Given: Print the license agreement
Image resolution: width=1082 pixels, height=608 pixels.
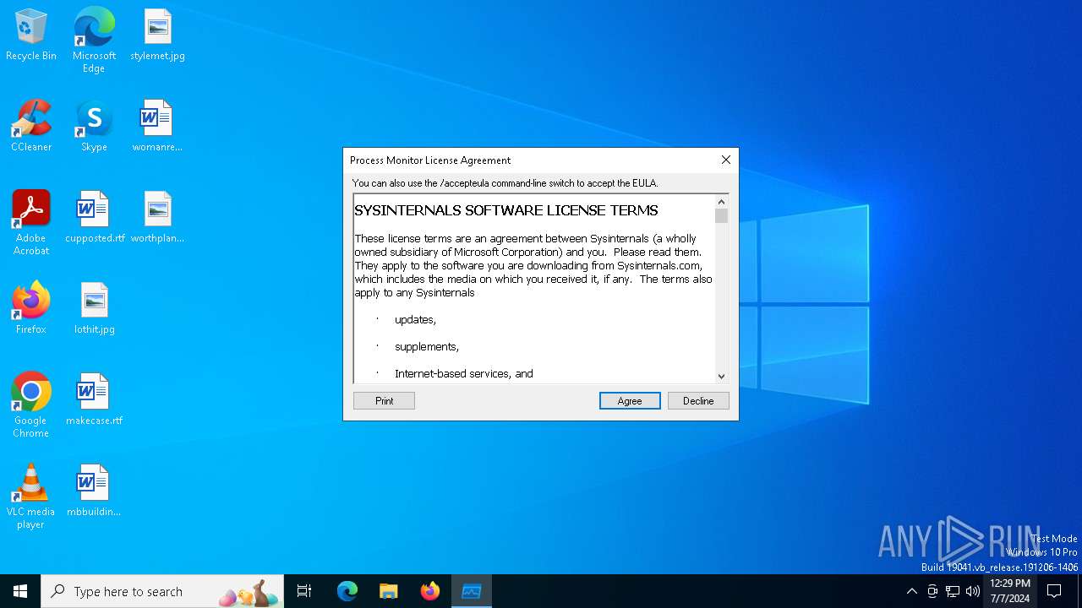Looking at the screenshot, I should pos(384,400).
